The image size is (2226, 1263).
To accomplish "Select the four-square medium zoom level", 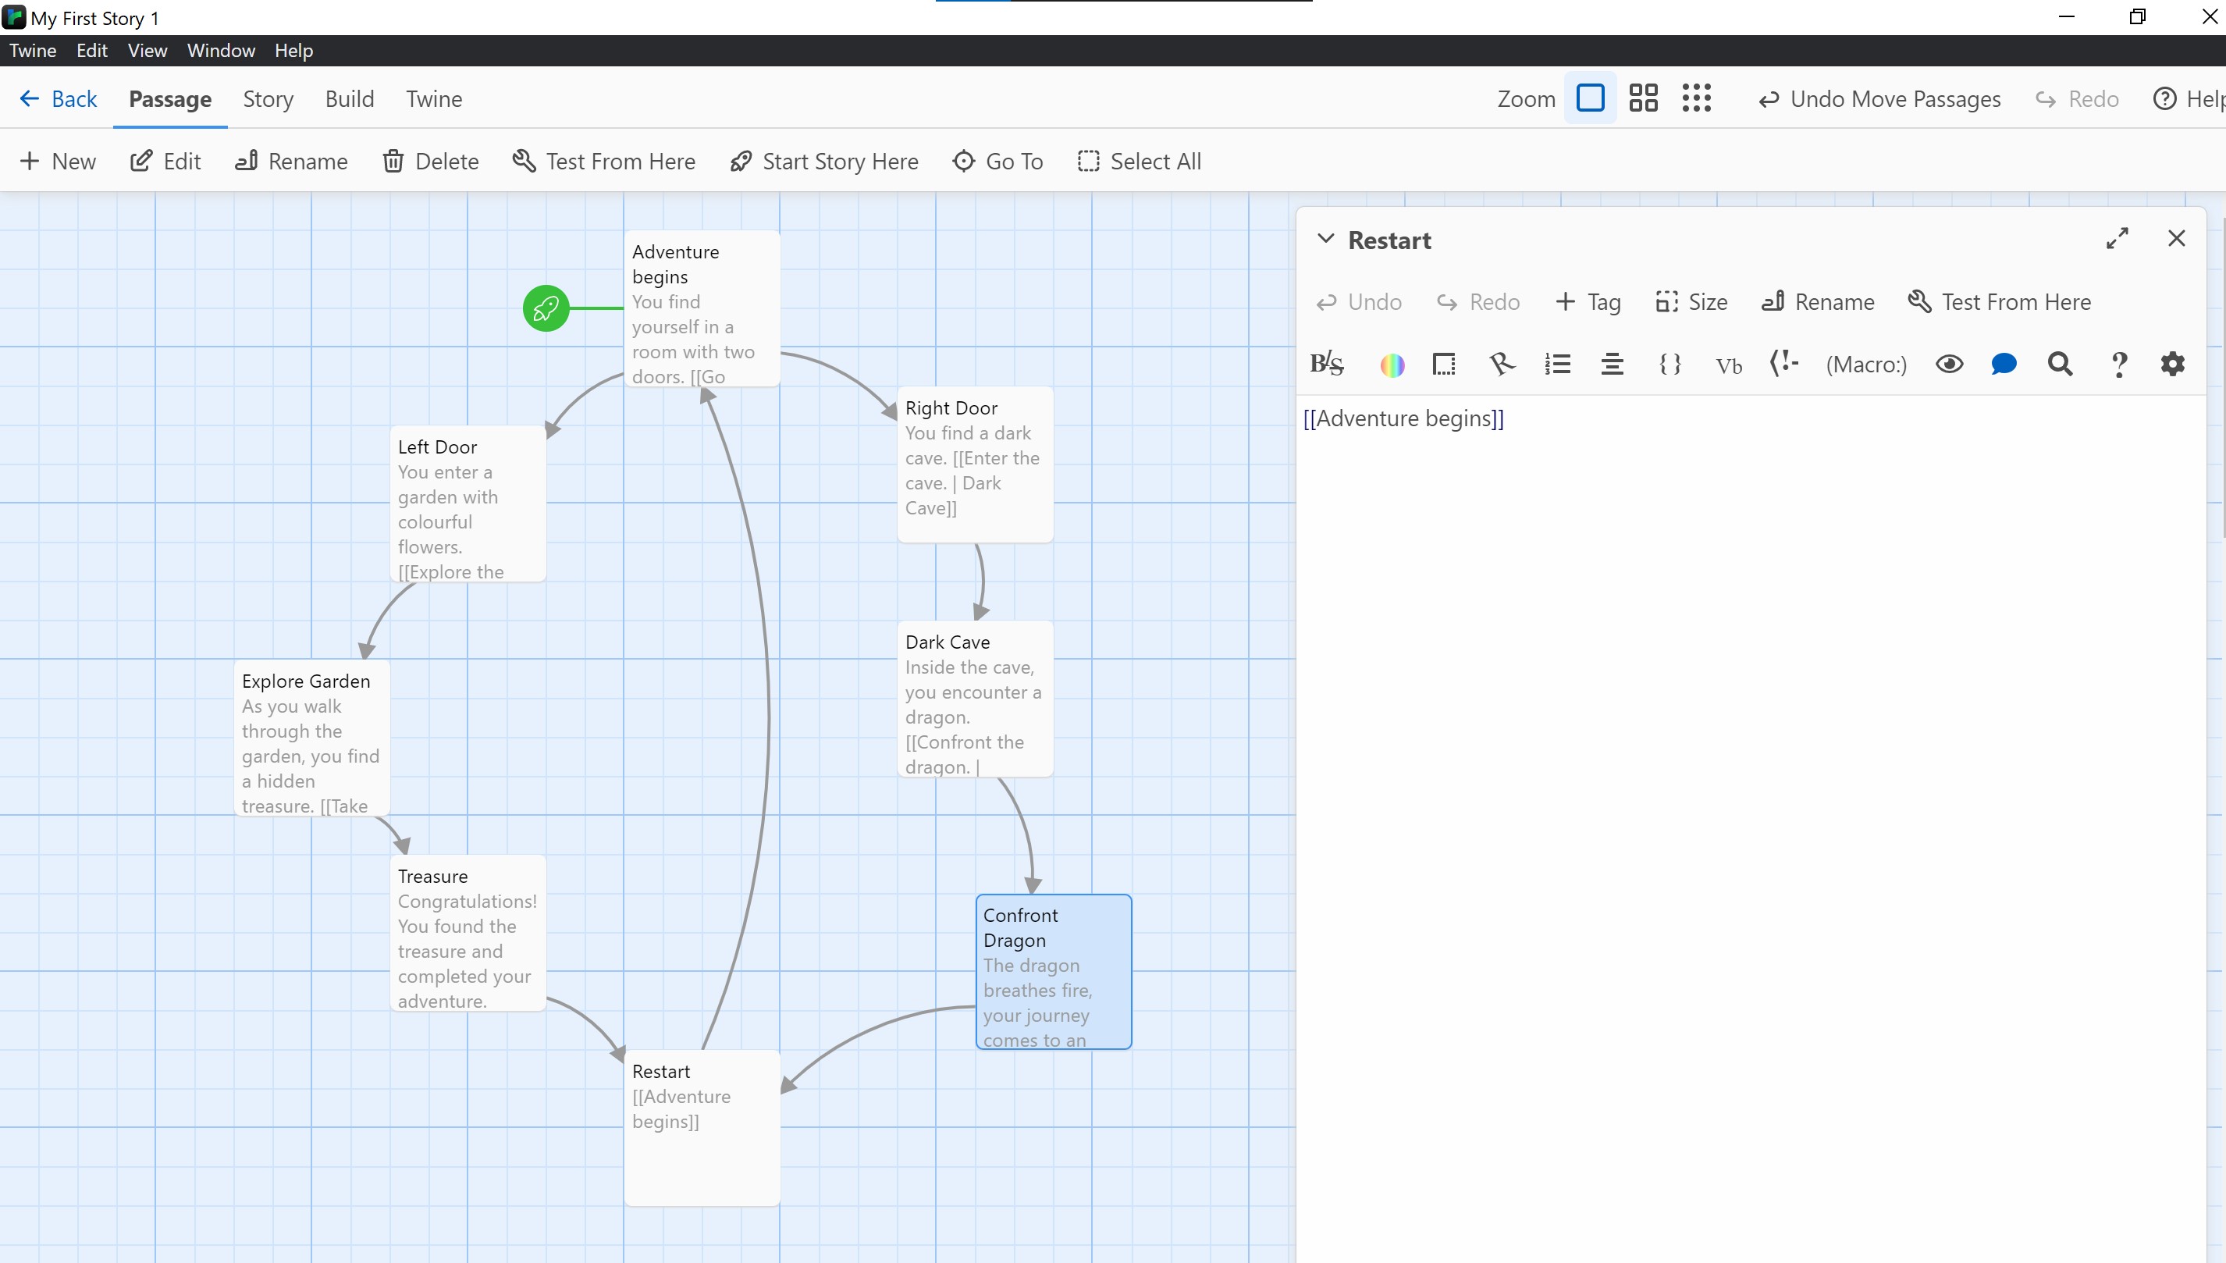I will coord(1643,98).
